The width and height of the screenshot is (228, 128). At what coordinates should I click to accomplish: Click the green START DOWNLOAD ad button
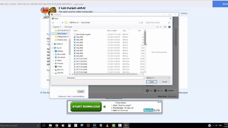tap(86, 107)
